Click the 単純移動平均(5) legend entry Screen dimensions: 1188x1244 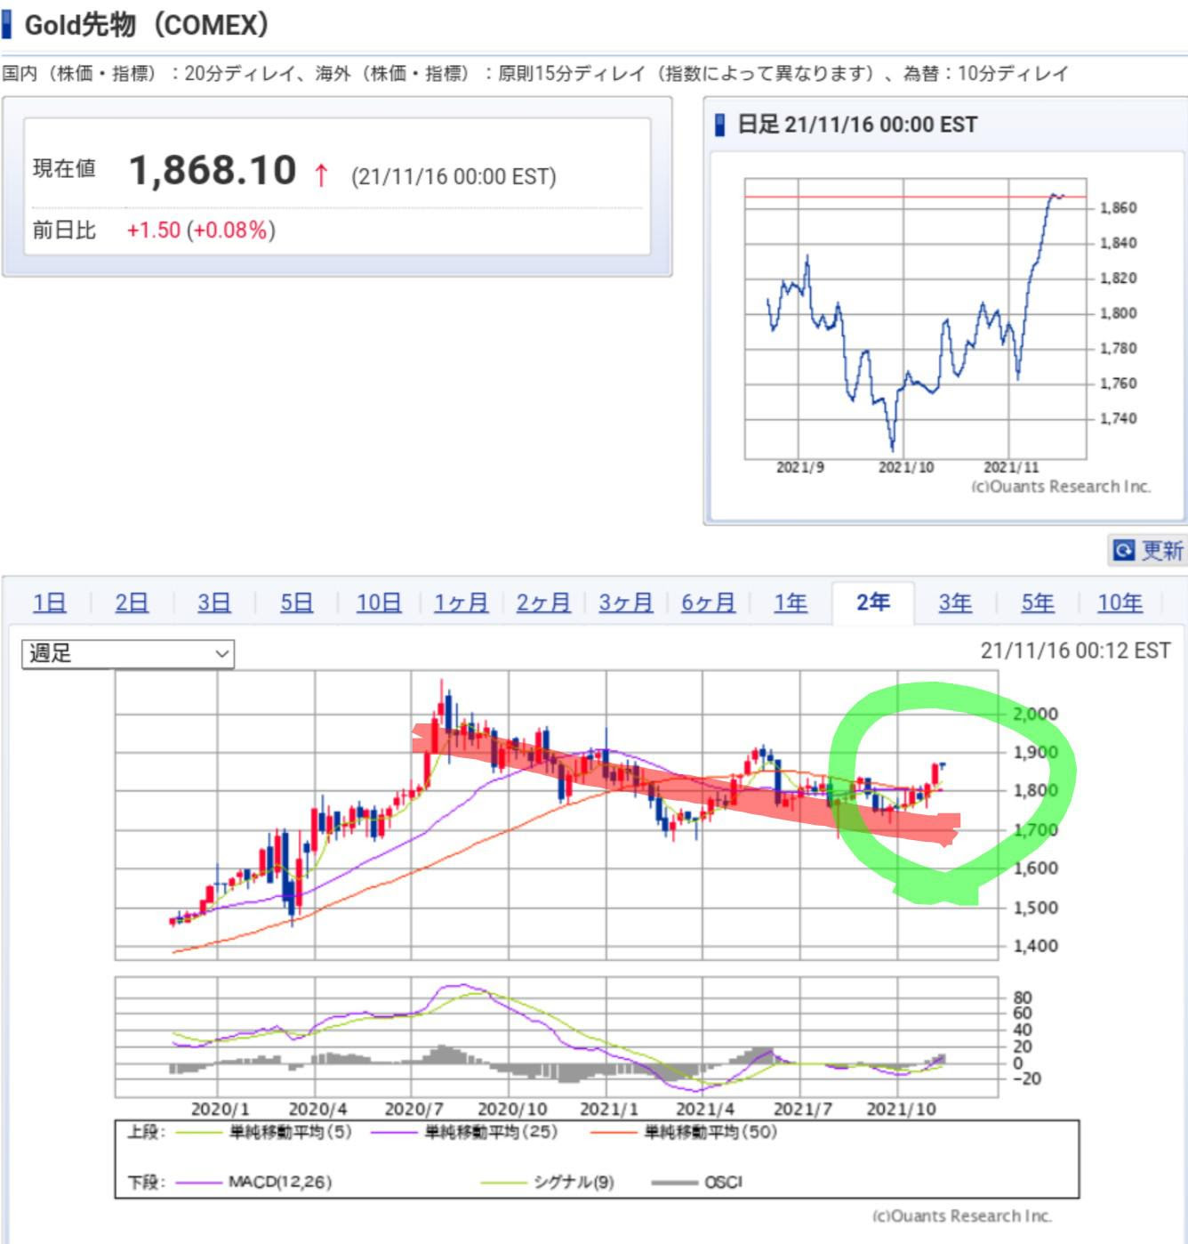(291, 1132)
